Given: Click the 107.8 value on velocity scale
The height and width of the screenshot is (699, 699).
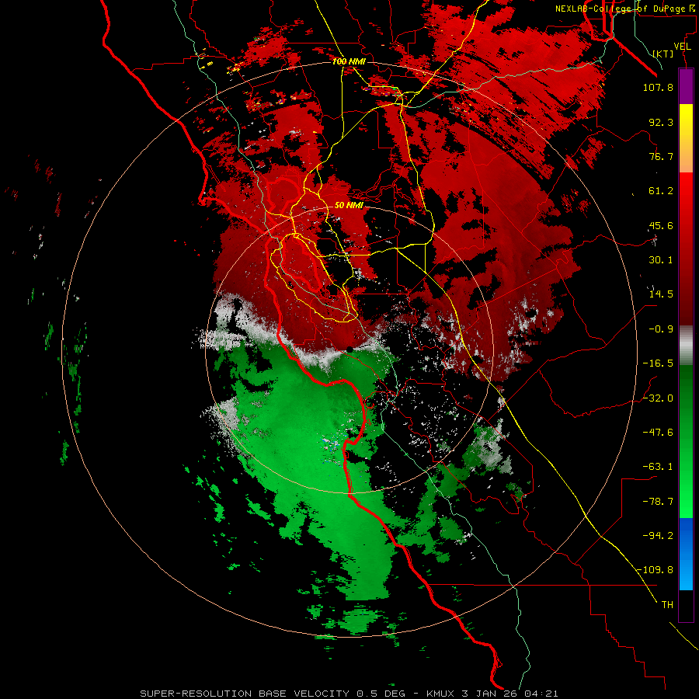Looking at the screenshot, I should [658, 87].
